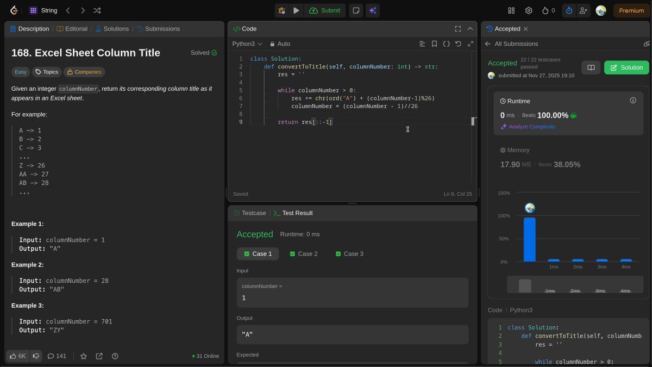Open the help question mark icon
652x367 pixels.
(115, 356)
